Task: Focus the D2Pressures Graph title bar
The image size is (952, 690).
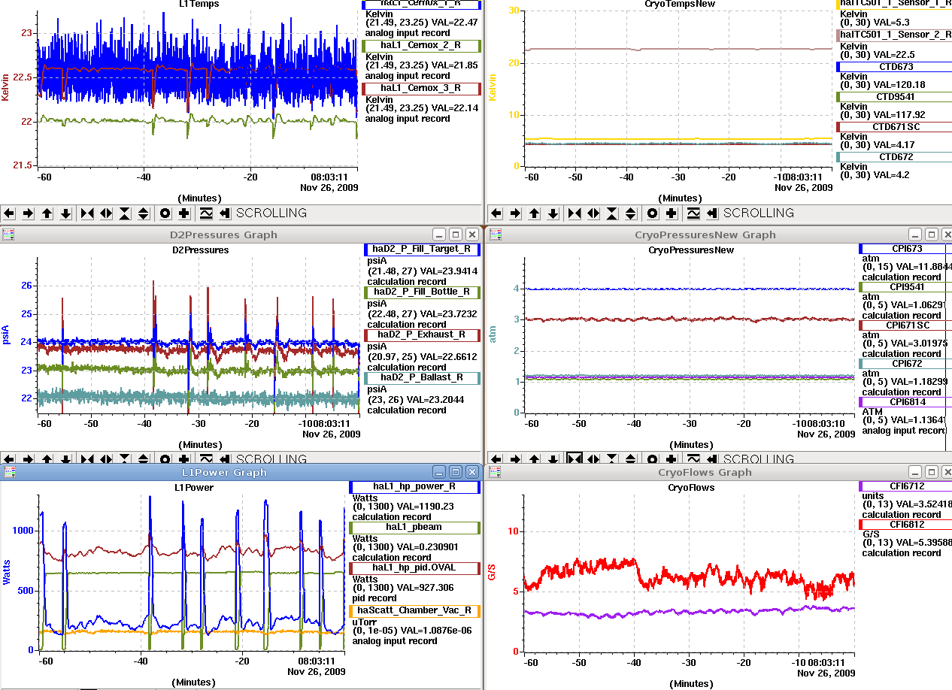Action: 223,235
